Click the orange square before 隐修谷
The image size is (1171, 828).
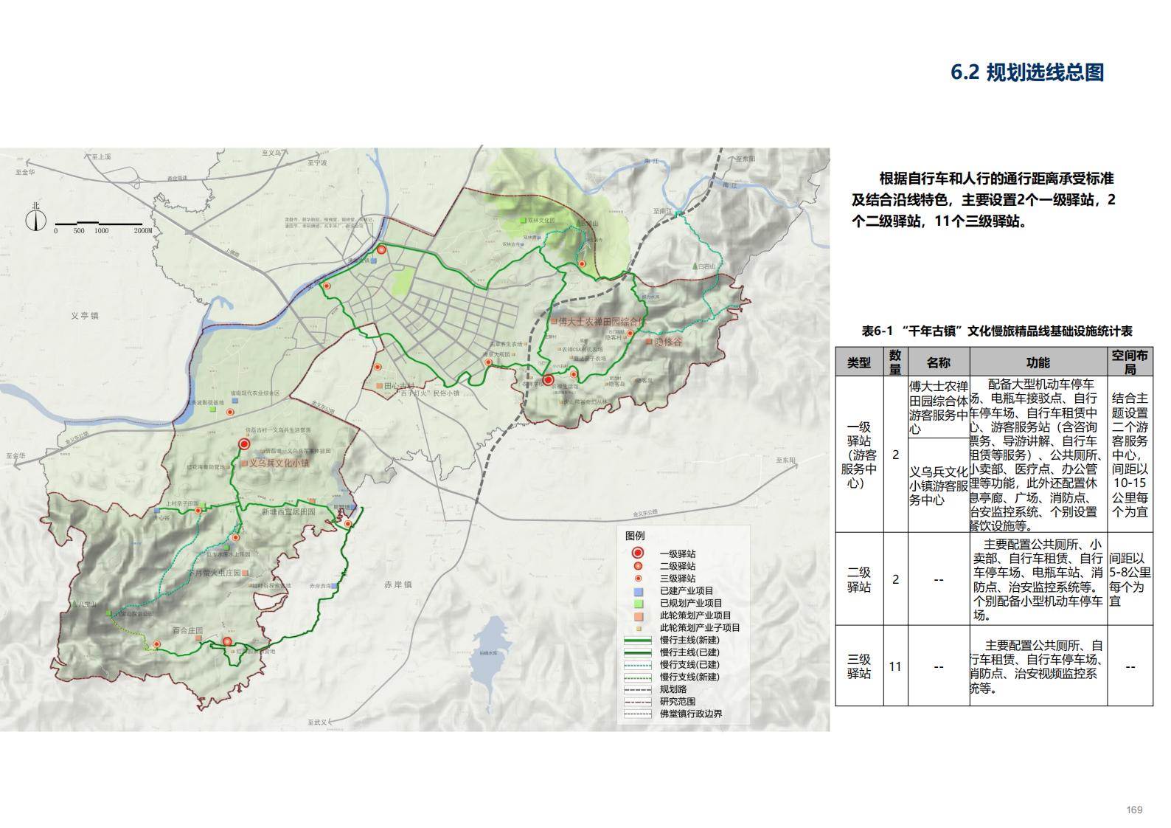649,342
